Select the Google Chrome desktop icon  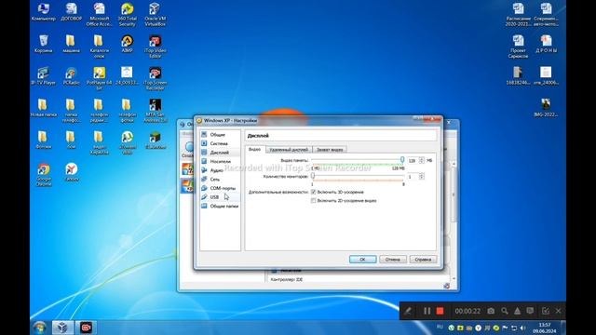pos(44,175)
